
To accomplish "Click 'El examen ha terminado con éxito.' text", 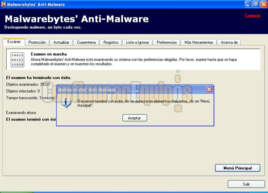I will click(38, 77).
